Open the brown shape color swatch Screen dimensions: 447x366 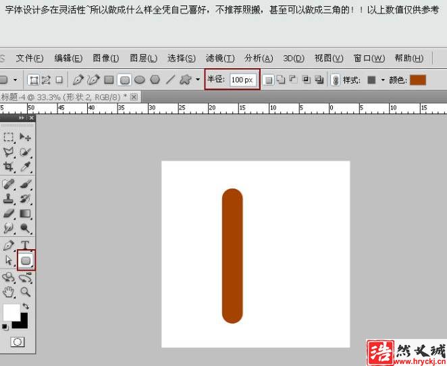point(418,80)
